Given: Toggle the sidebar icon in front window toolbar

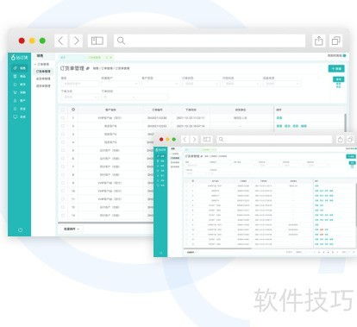Looking at the screenshot, I should tap(207, 140).
